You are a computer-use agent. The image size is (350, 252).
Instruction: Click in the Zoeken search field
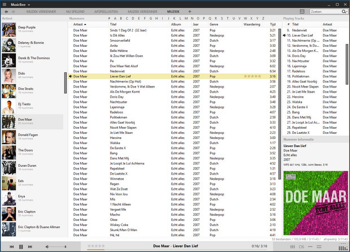(x=325, y=12)
